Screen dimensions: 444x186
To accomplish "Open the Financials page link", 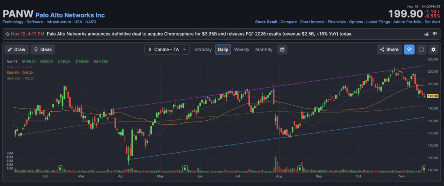I will 336,22.
